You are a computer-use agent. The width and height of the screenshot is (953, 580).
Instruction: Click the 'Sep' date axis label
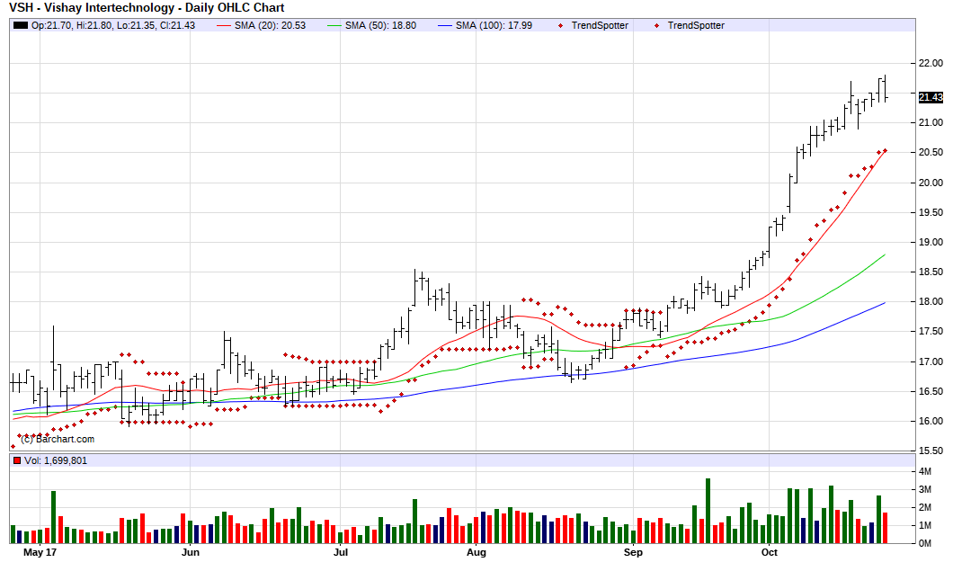coord(633,552)
